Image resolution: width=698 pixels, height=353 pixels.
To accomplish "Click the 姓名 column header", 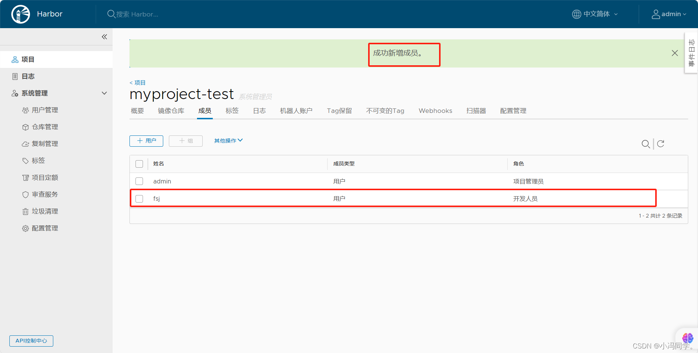I will [x=159, y=164].
